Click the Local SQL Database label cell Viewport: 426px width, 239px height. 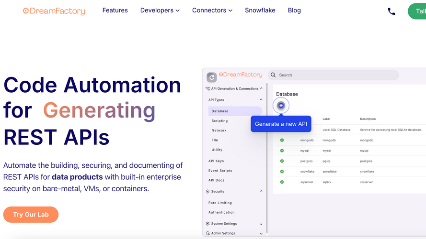(336, 130)
